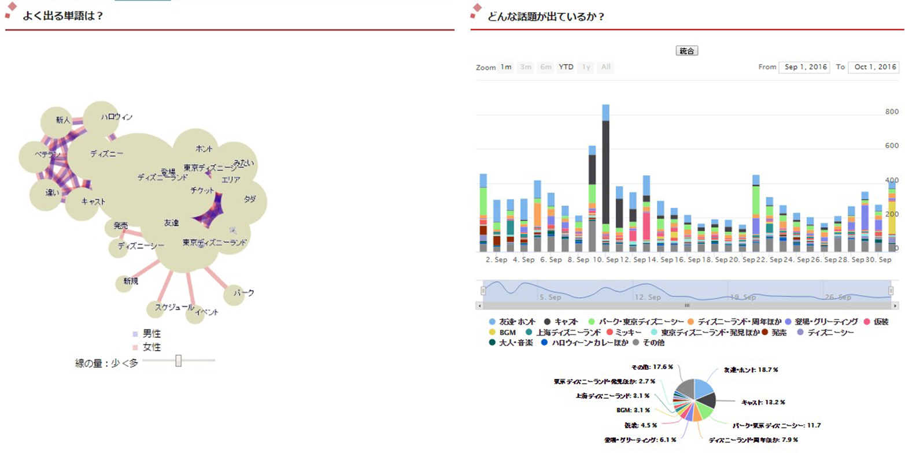The width and height of the screenshot is (905, 457).
Task: Click the 男性 legend entry
Action: (x=147, y=334)
